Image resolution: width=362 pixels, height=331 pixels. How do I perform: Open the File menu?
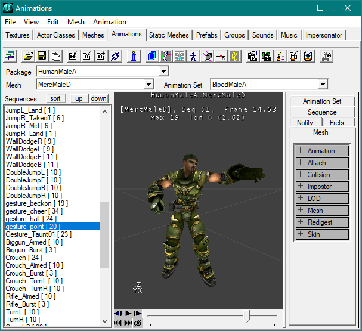tap(10, 22)
